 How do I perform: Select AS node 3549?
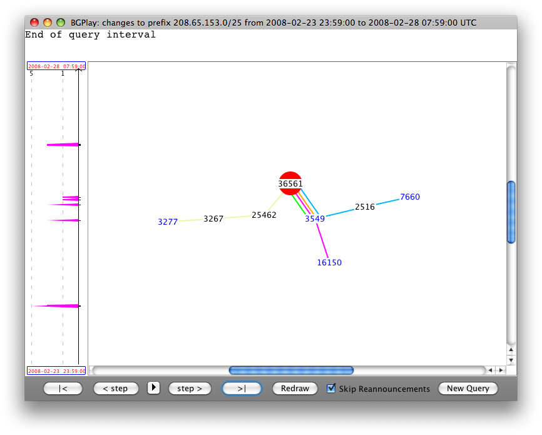point(315,219)
